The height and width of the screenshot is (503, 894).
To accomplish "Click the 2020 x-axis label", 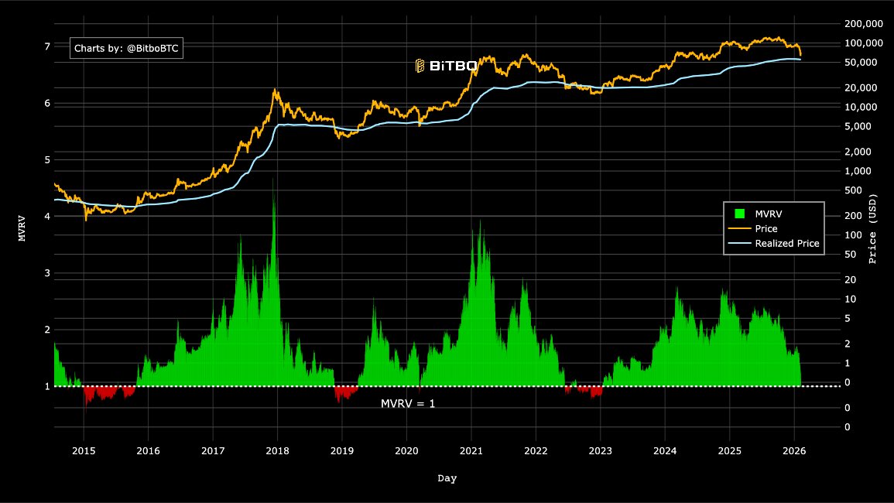I will click(x=406, y=451).
